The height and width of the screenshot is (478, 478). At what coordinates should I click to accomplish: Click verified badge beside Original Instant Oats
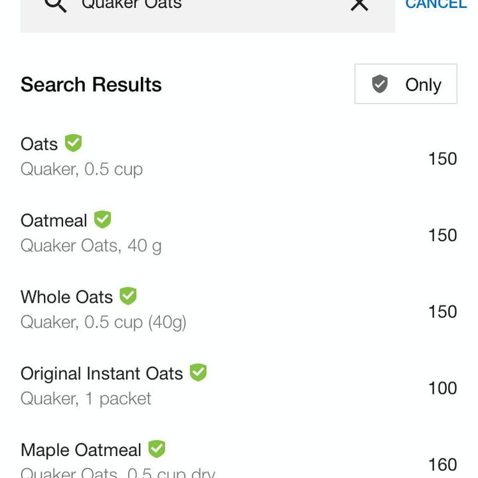(198, 372)
